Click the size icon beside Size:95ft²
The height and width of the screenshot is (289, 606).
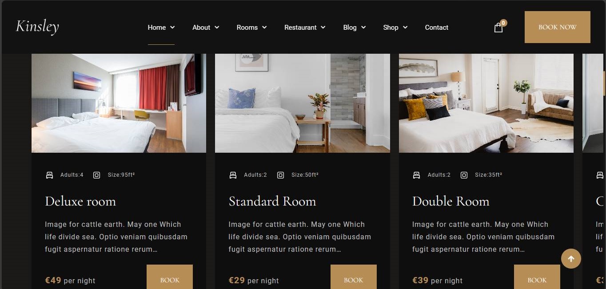[x=96, y=175]
